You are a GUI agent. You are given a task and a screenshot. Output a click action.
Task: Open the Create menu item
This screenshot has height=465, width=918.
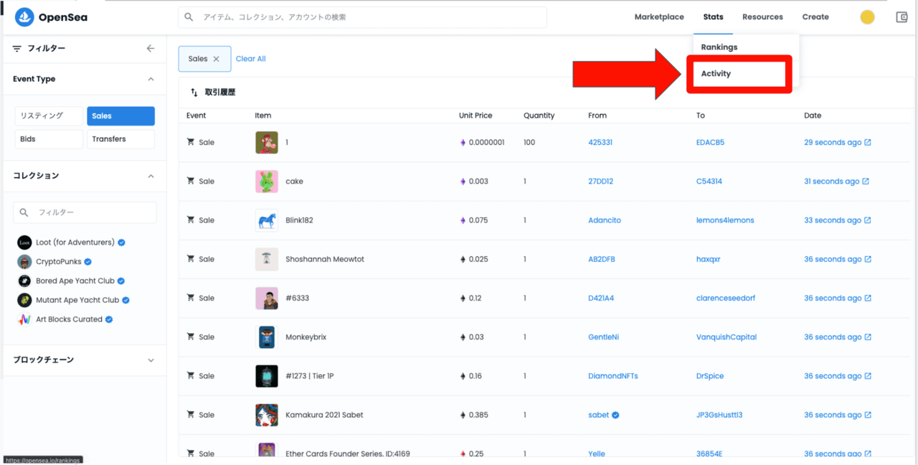tap(815, 17)
